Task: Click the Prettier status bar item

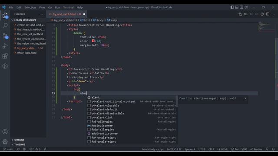Action: (256, 149)
